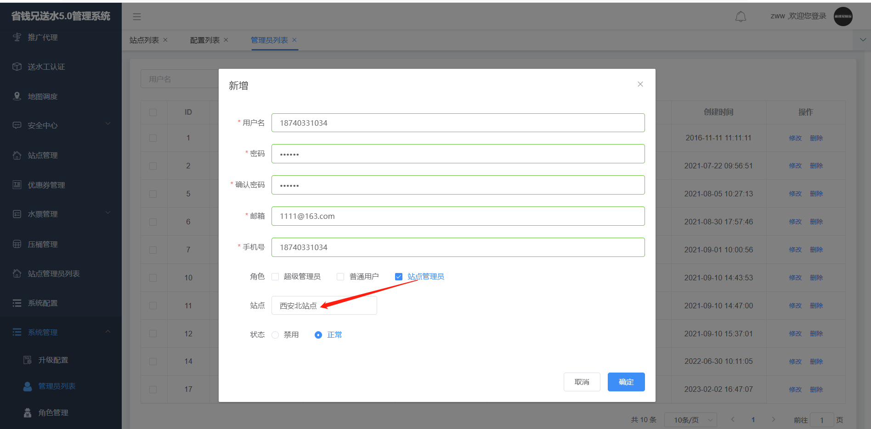Viewport: 871px width, 429px height.
Task: Toggle the hamburger menu collapse icon
Action: pos(137,17)
